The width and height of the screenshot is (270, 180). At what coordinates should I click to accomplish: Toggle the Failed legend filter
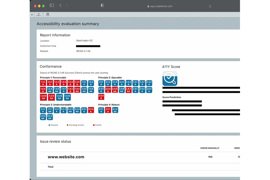click(97, 125)
